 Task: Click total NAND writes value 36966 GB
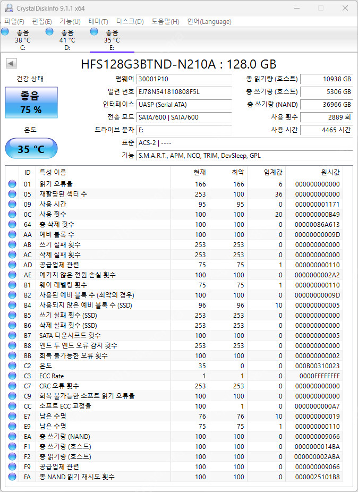pyautogui.click(x=326, y=105)
